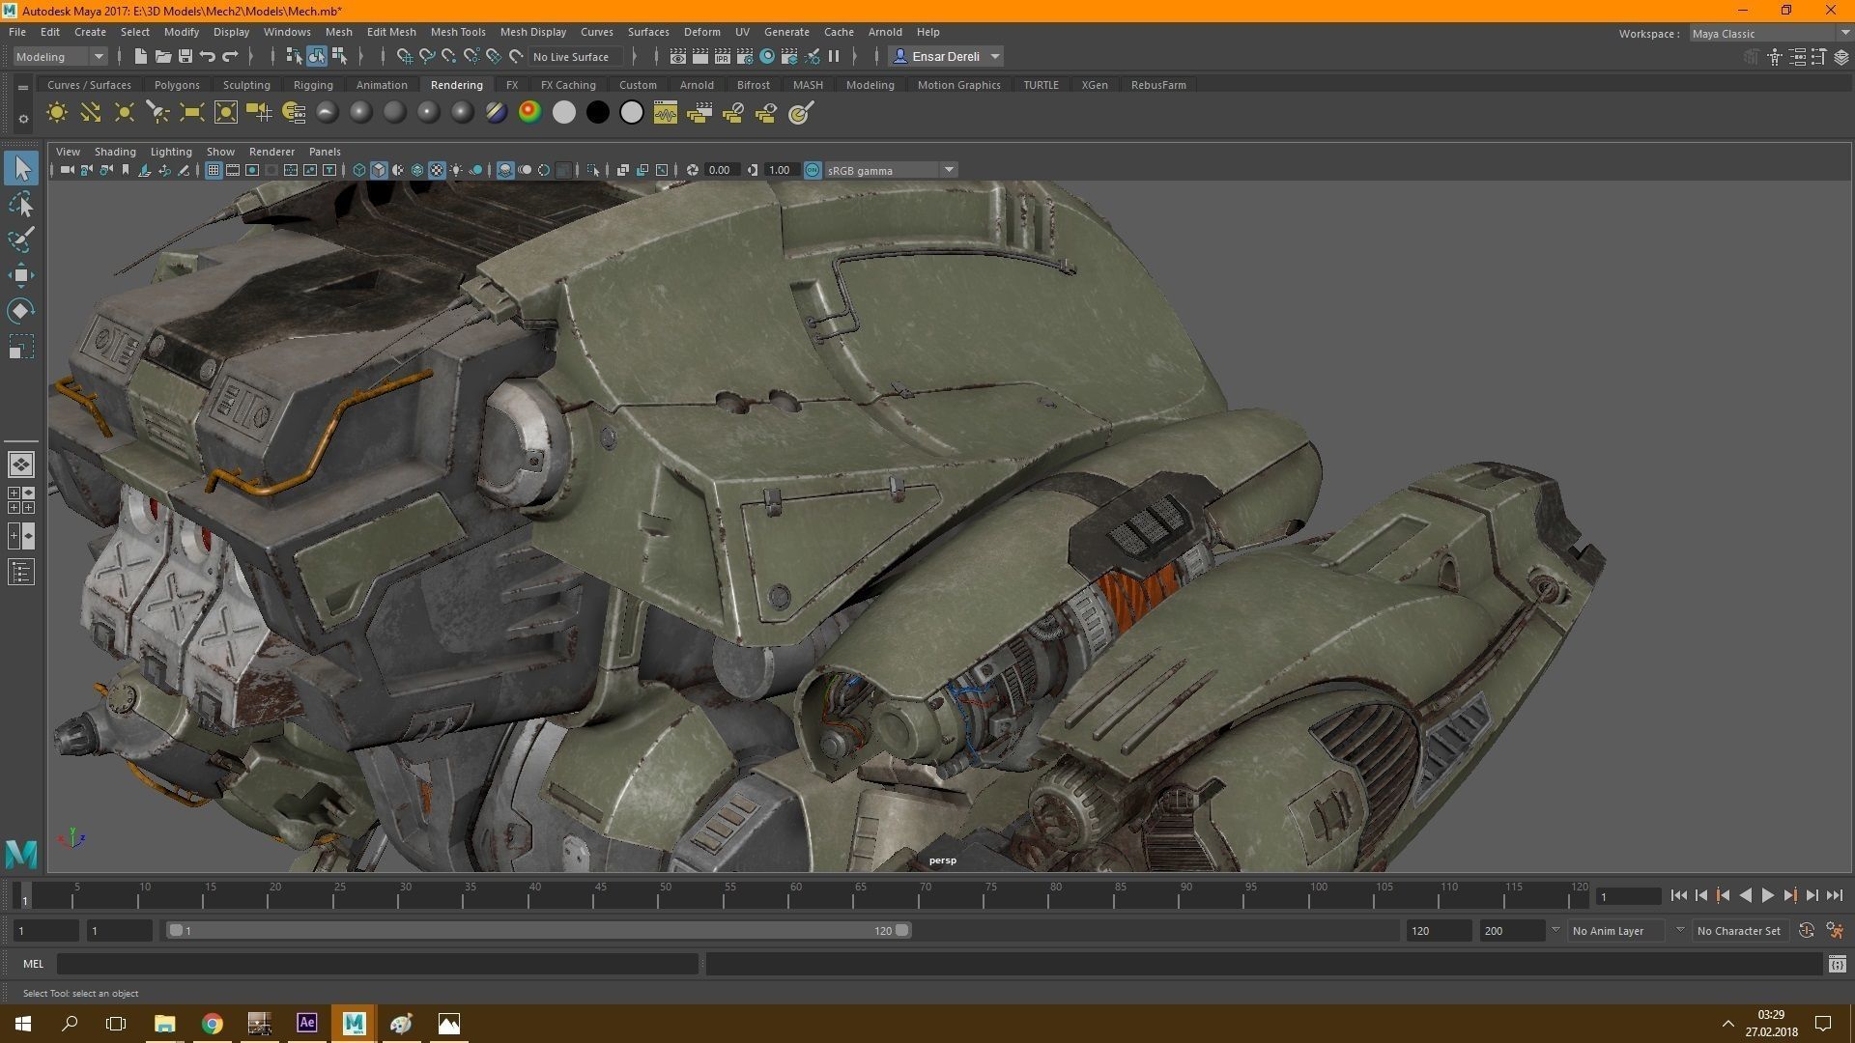Open the Mesh Tools menu
Screen dimensions: 1855x1043
pos(458,32)
